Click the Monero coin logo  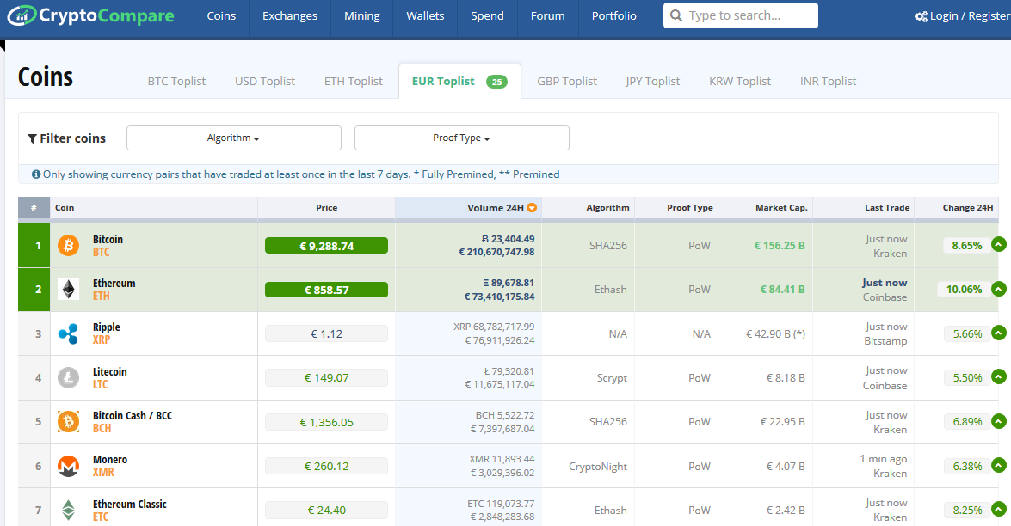point(68,466)
